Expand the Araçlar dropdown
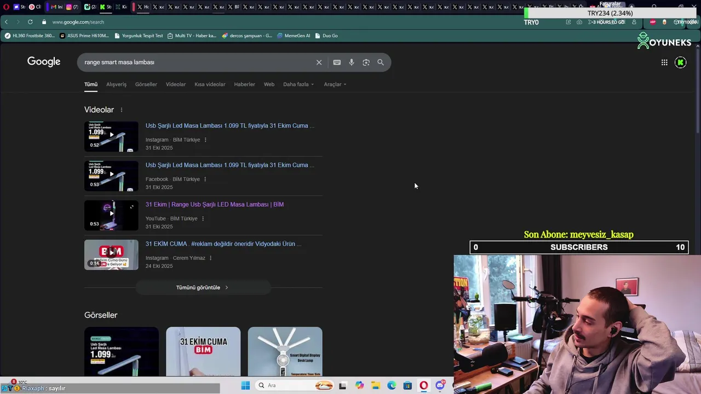This screenshot has width=701, height=394. tap(335, 84)
